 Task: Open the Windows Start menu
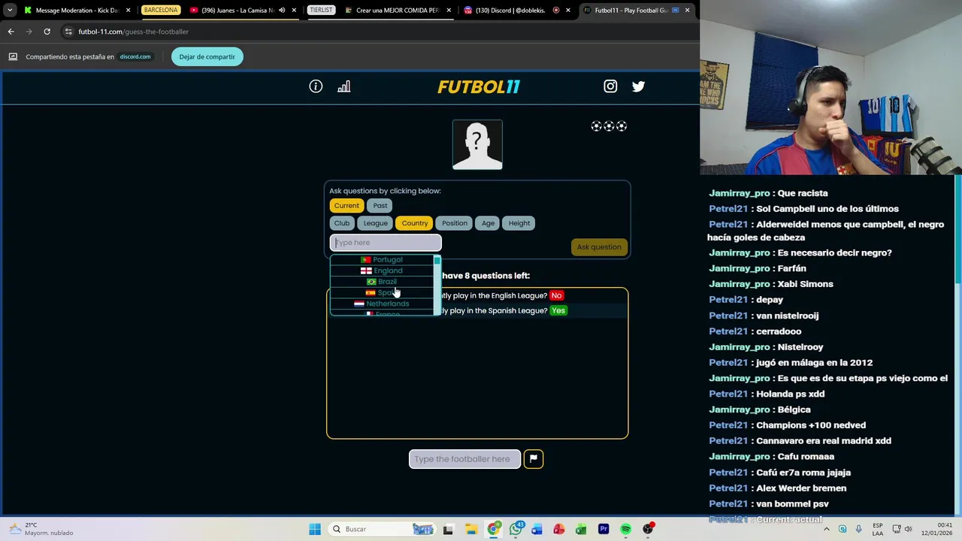[315, 529]
